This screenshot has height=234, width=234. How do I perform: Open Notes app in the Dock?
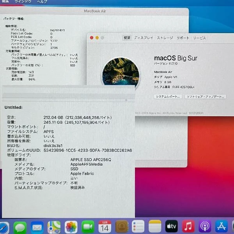[155, 227]
